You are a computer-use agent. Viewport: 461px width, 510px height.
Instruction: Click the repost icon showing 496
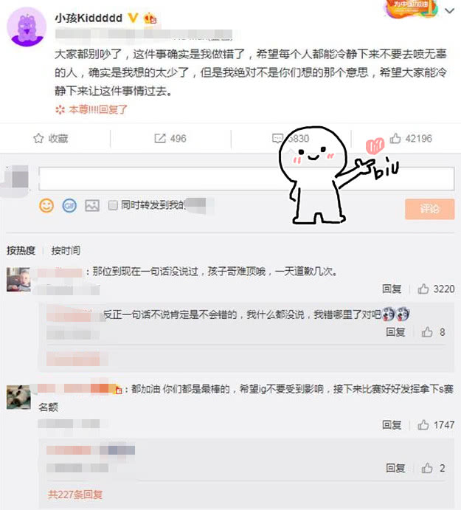[160, 138]
